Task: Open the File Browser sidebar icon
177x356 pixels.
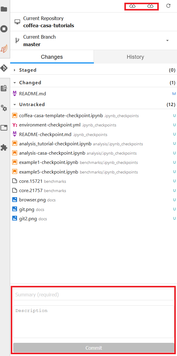Action: point(4,9)
